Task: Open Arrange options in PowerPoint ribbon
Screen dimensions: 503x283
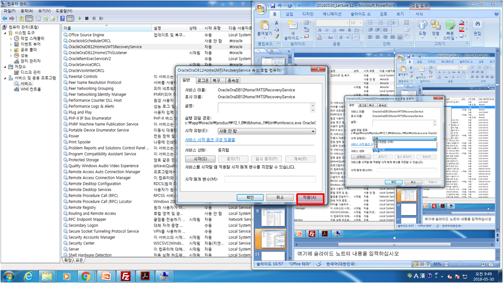Action: 436,28
